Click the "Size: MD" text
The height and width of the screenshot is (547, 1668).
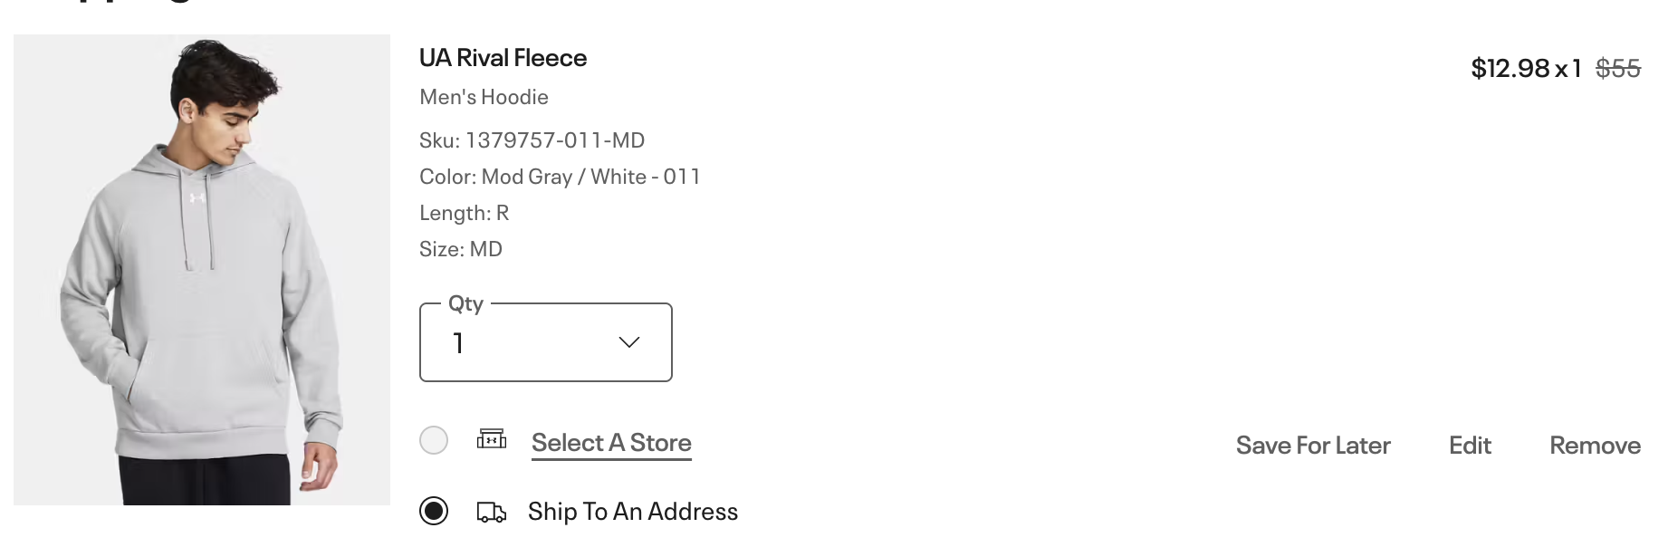click(460, 248)
